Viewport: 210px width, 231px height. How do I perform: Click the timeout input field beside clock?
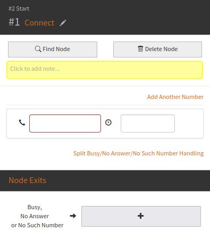(148, 123)
